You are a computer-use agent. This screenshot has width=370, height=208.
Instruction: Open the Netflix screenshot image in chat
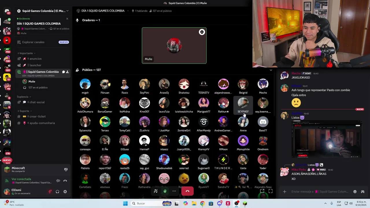[x=327, y=140]
